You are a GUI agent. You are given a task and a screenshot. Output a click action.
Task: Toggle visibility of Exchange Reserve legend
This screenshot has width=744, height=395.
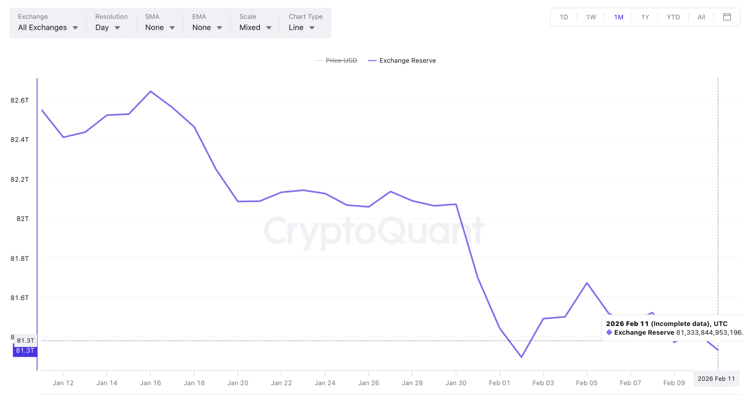click(x=408, y=61)
